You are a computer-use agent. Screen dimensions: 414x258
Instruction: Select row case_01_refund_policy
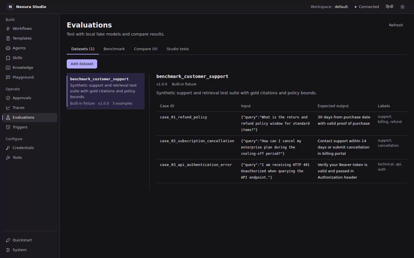click(x=282, y=124)
